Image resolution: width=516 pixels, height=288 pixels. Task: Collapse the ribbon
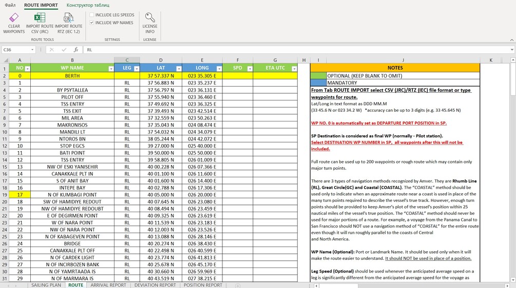pyautogui.click(x=512, y=40)
